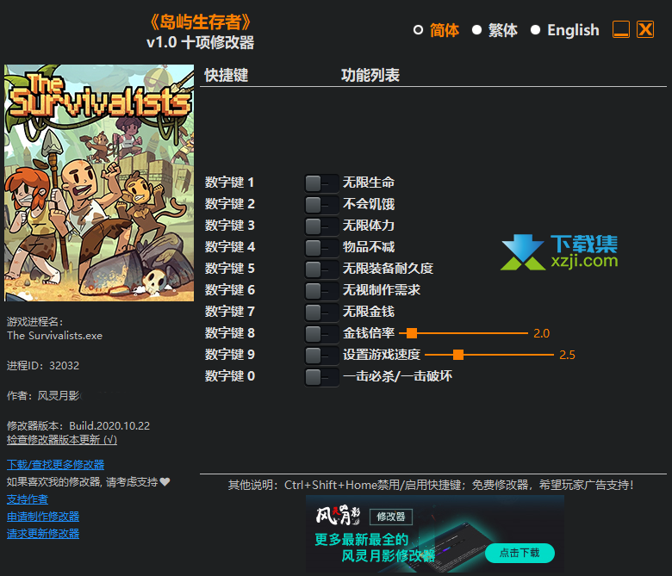This screenshot has height=576, width=672.
Task: Switch language to English
Action: pyautogui.click(x=535, y=30)
